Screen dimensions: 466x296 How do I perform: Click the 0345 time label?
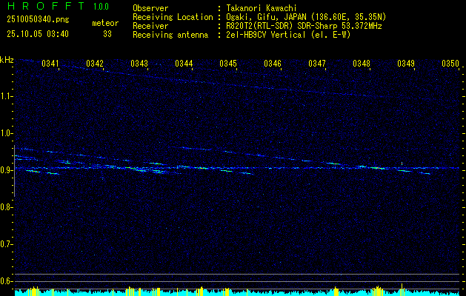click(x=228, y=64)
